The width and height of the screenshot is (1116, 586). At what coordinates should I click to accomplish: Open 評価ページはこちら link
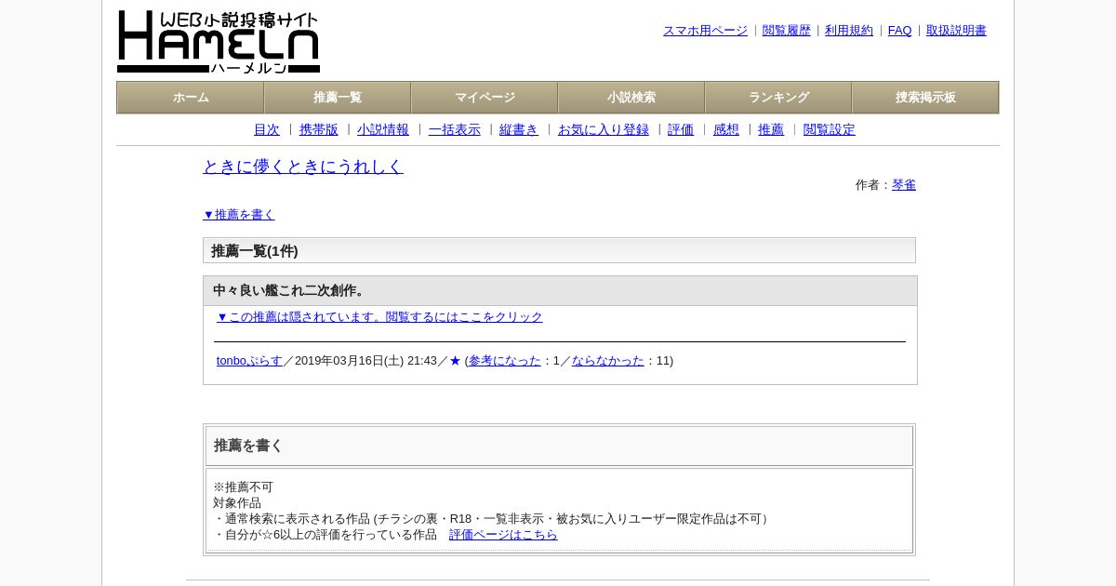tap(503, 535)
